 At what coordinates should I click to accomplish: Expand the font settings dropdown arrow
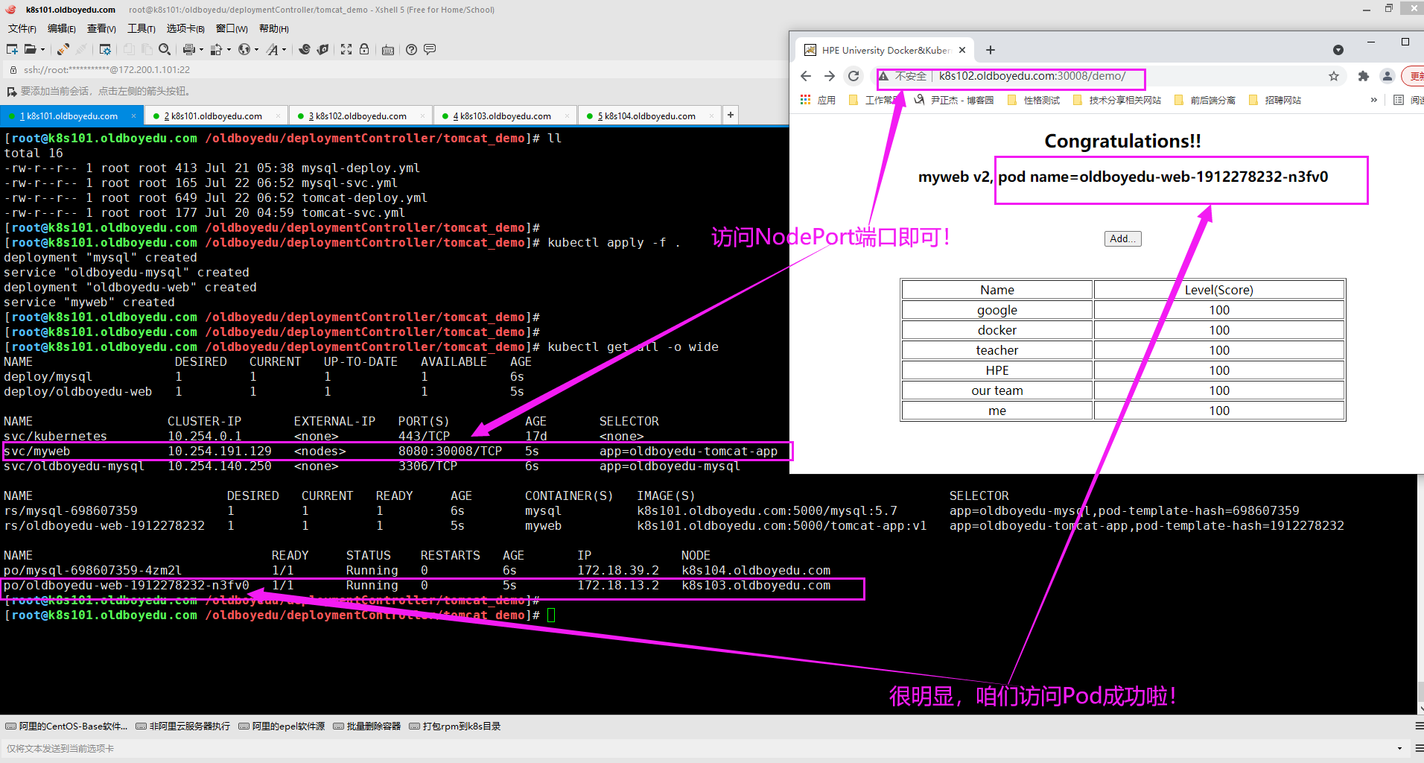click(x=284, y=50)
